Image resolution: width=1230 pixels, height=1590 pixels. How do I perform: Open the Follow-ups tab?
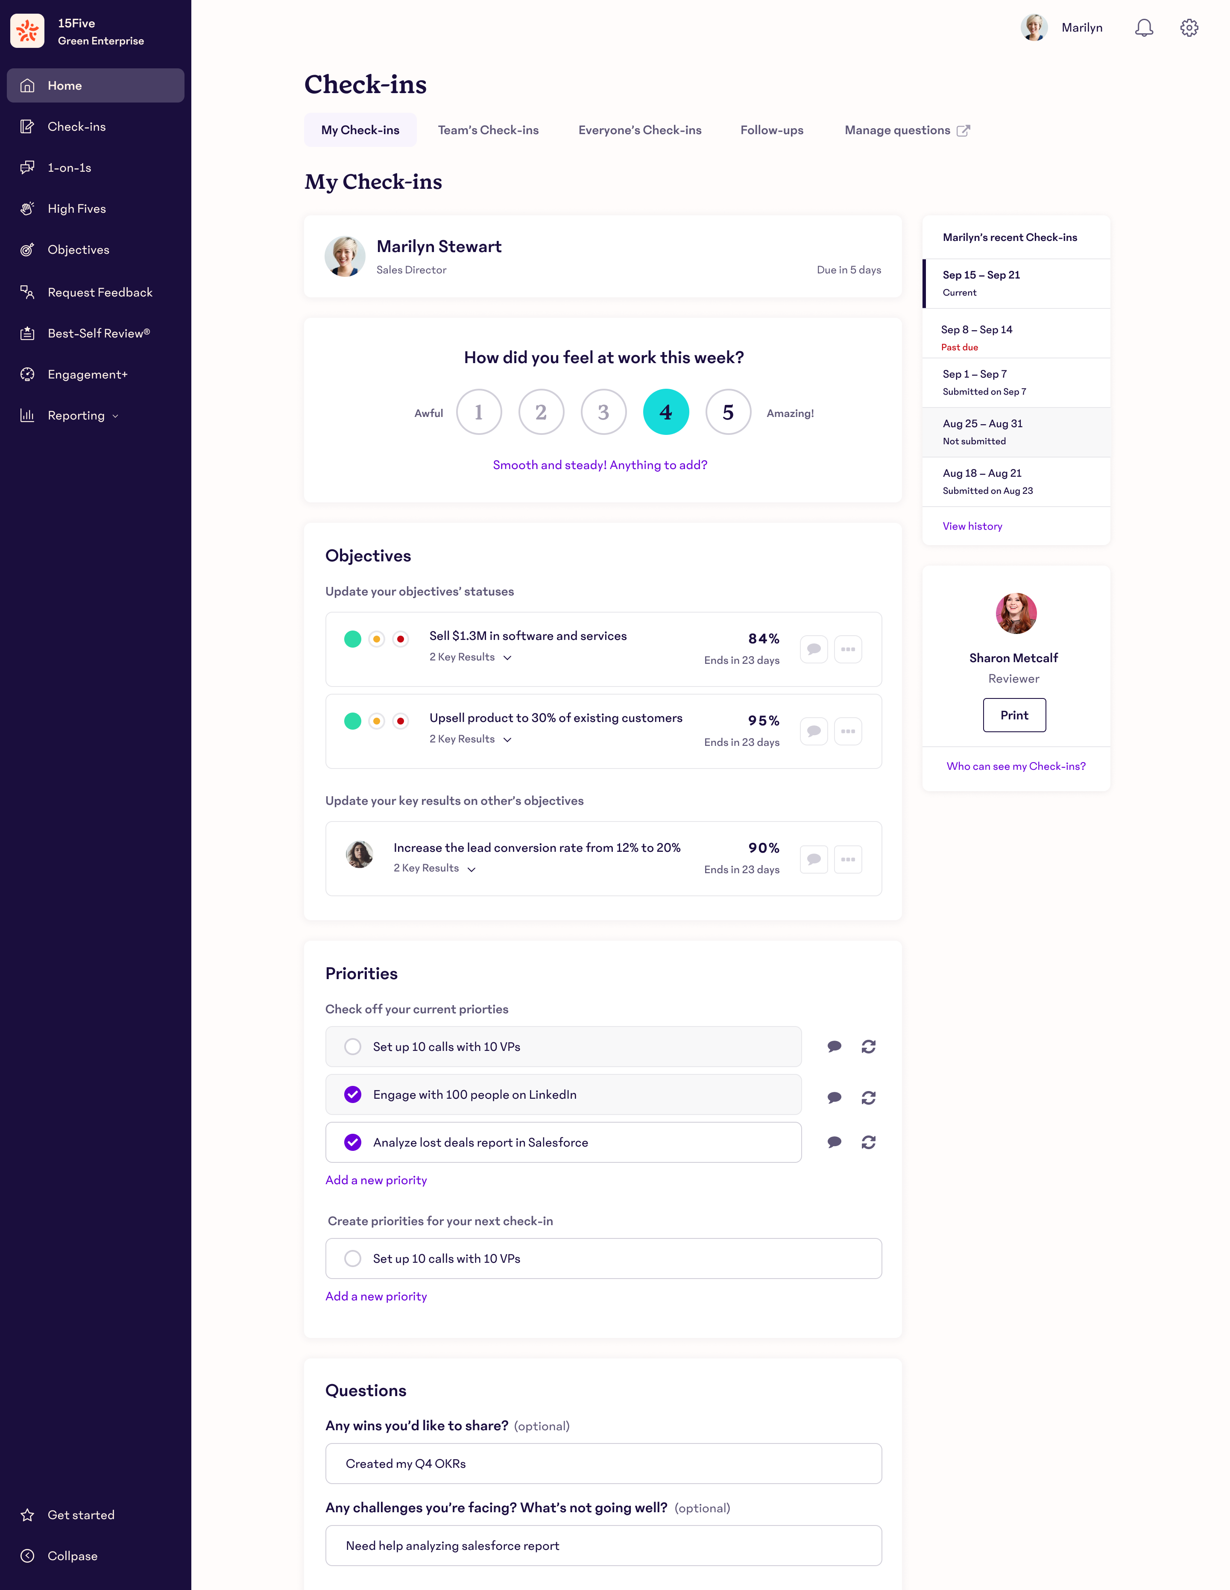[771, 130]
